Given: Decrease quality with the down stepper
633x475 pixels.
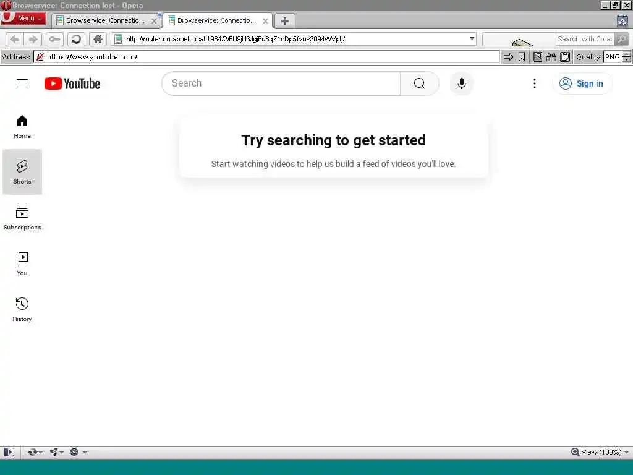Looking at the screenshot, I should (626, 60).
